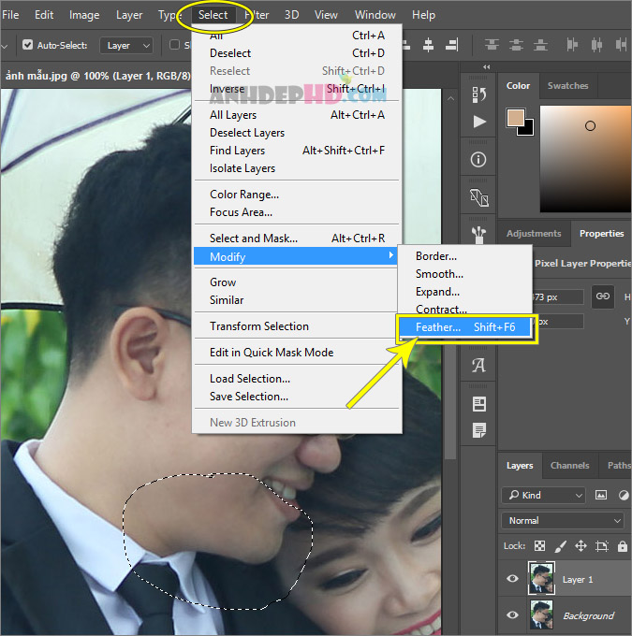Open the 3D menu
This screenshot has height=636, width=632.
pos(291,15)
